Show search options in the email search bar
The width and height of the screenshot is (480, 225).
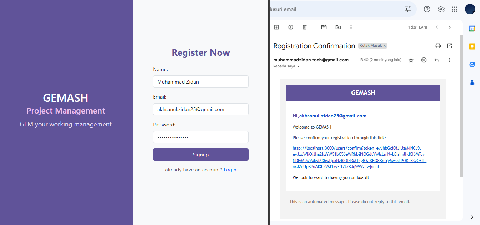(x=408, y=9)
